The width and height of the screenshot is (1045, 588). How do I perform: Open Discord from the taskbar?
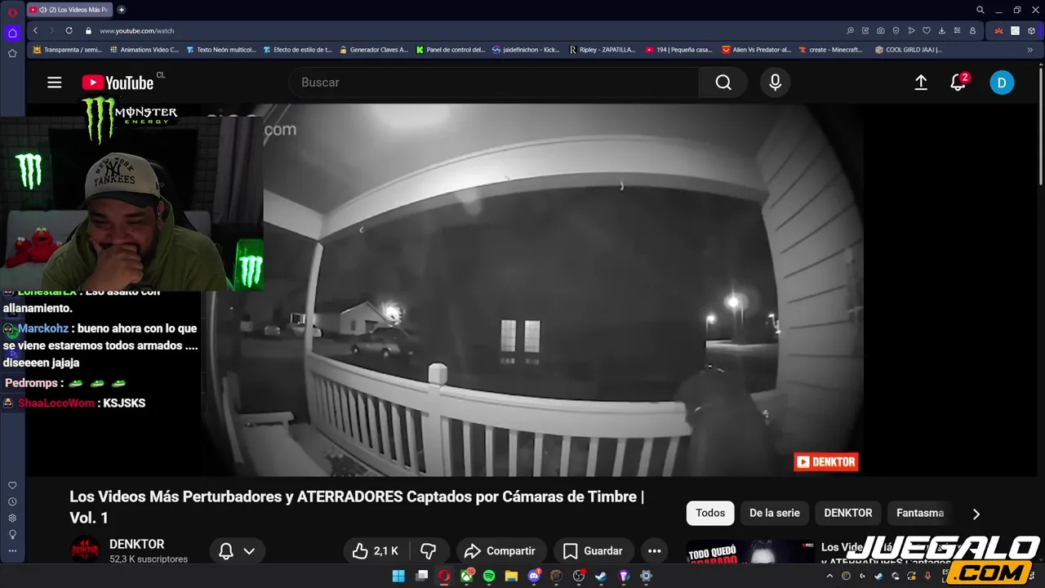tap(534, 576)
